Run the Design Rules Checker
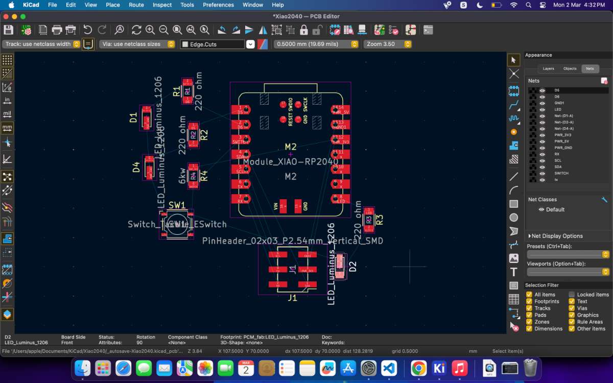The image size is (613, 383). point(393,30)
